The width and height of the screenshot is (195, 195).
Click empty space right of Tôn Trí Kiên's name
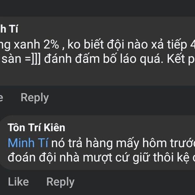(130, 127)
